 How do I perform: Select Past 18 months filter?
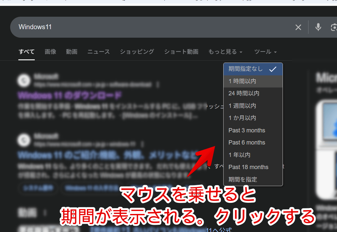pyautogui.click(x=253, y=167)
